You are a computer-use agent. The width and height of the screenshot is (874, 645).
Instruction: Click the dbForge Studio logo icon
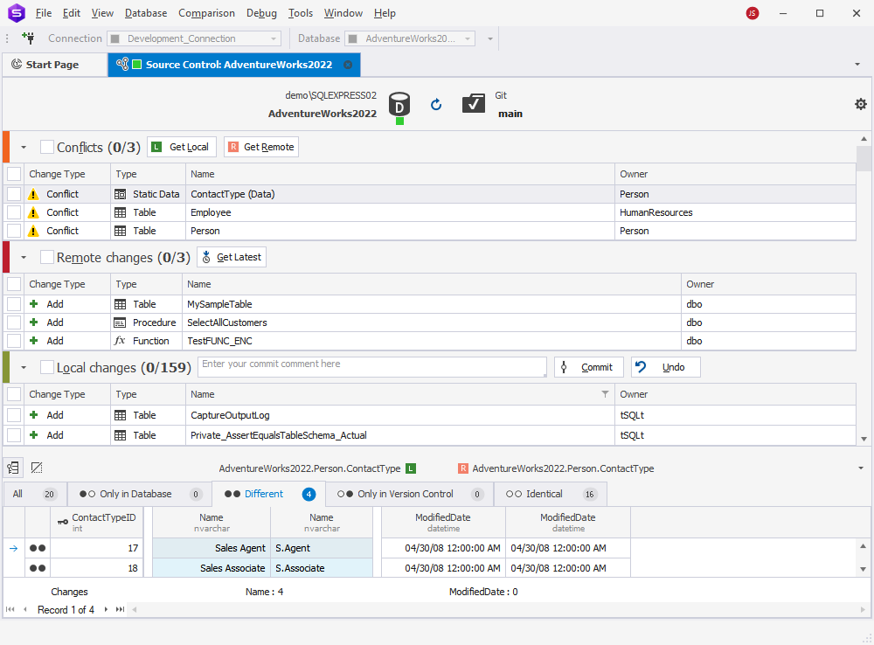click(16, 12)
